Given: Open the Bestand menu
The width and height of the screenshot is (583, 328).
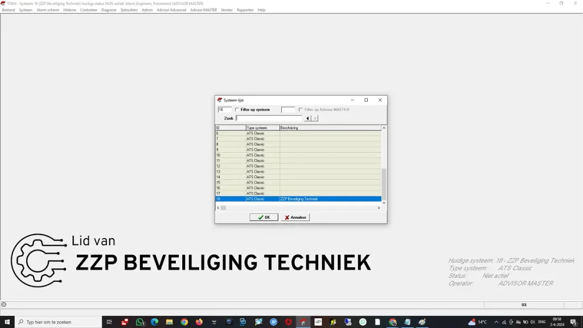Looking at the screenshot, I should 9,10.
